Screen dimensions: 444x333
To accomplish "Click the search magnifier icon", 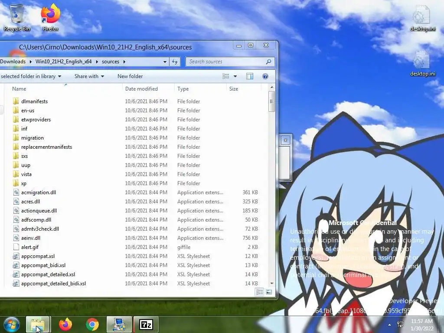I will (268, 62).
